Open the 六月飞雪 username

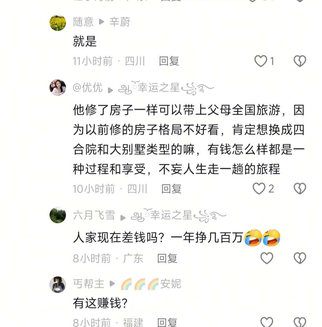(94, 215)
